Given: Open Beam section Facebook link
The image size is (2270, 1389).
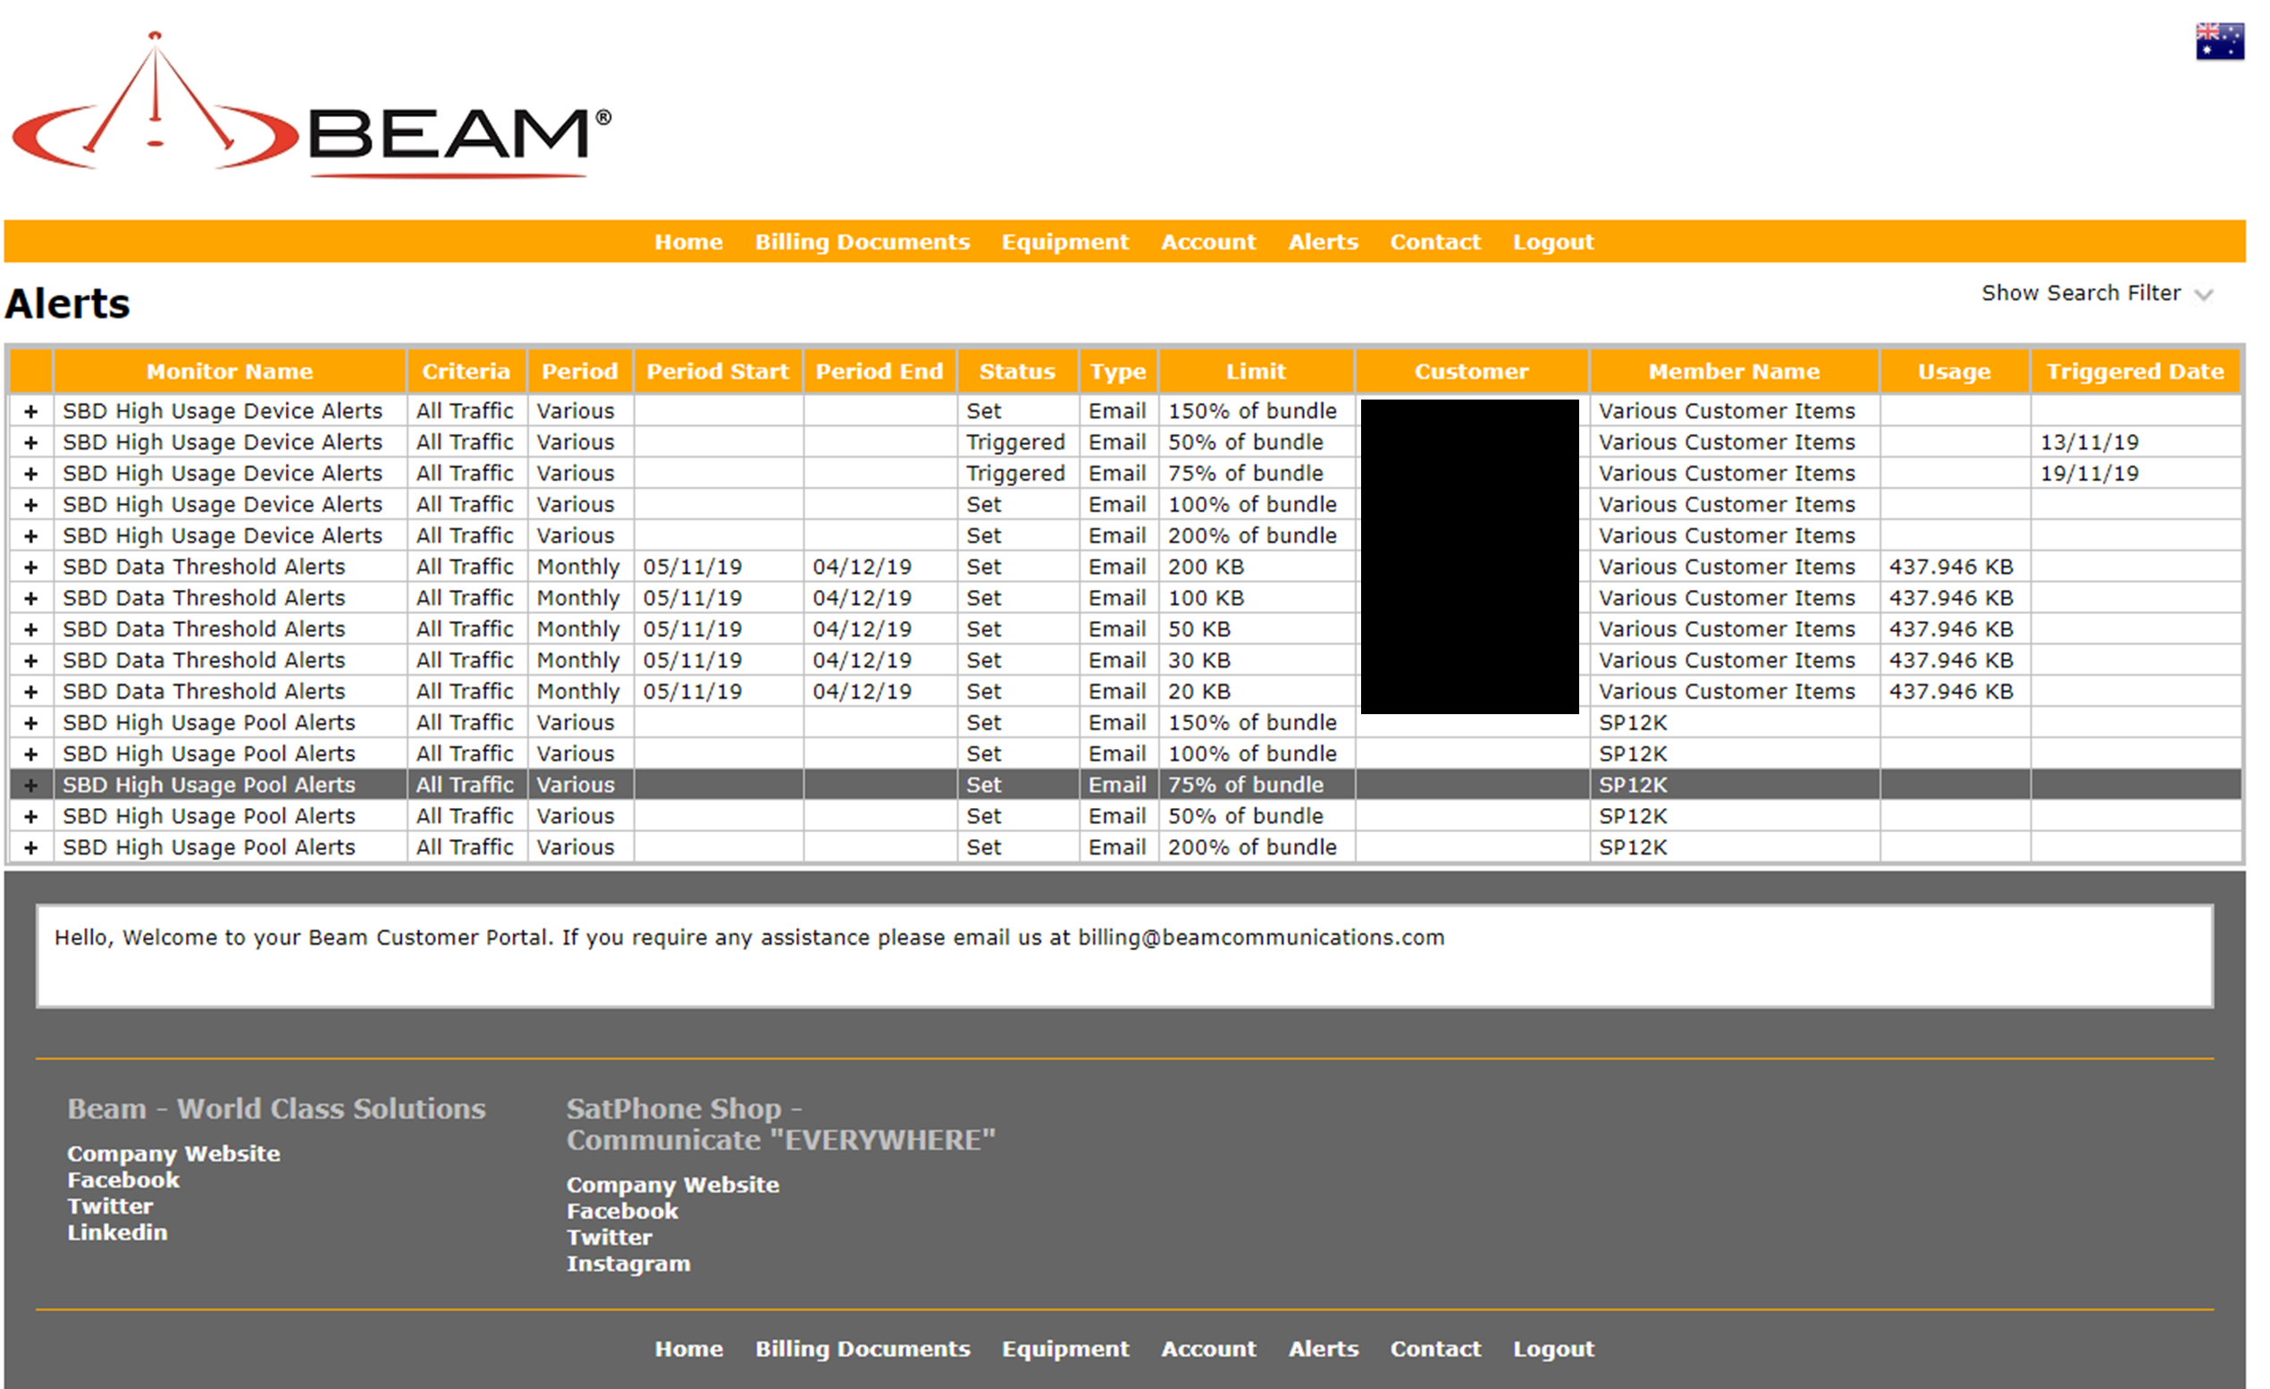Looking at the screenshot, I should click(122, 1180).
